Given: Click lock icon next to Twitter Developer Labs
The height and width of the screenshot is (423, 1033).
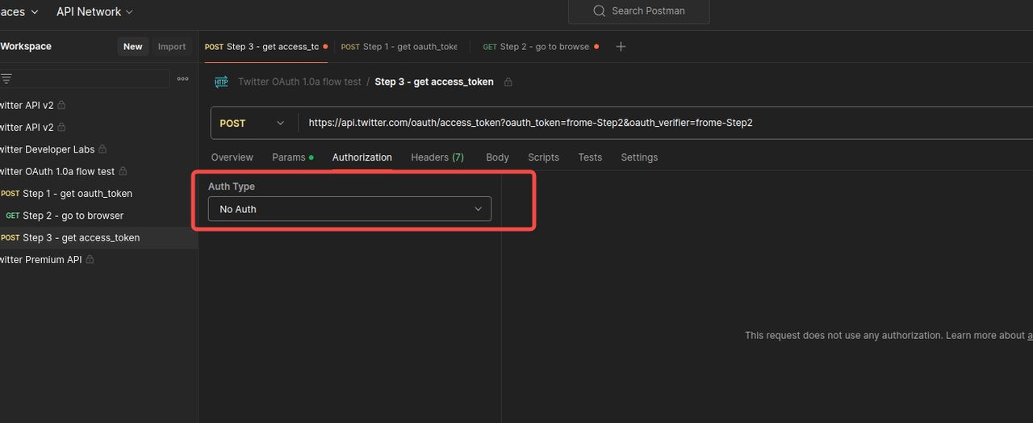Looking at the screenshot, I should click(x=102, y=149).
